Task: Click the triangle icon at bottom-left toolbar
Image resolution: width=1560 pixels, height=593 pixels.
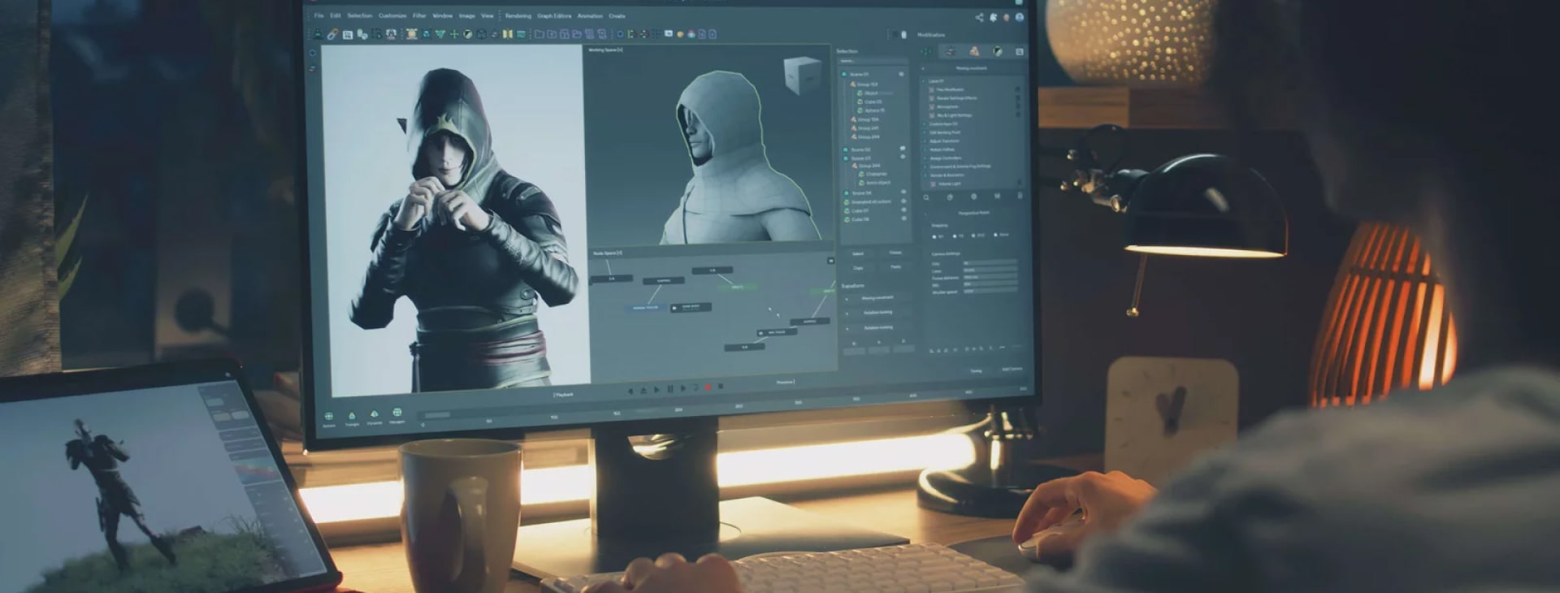Action: [x=352, y=415]
